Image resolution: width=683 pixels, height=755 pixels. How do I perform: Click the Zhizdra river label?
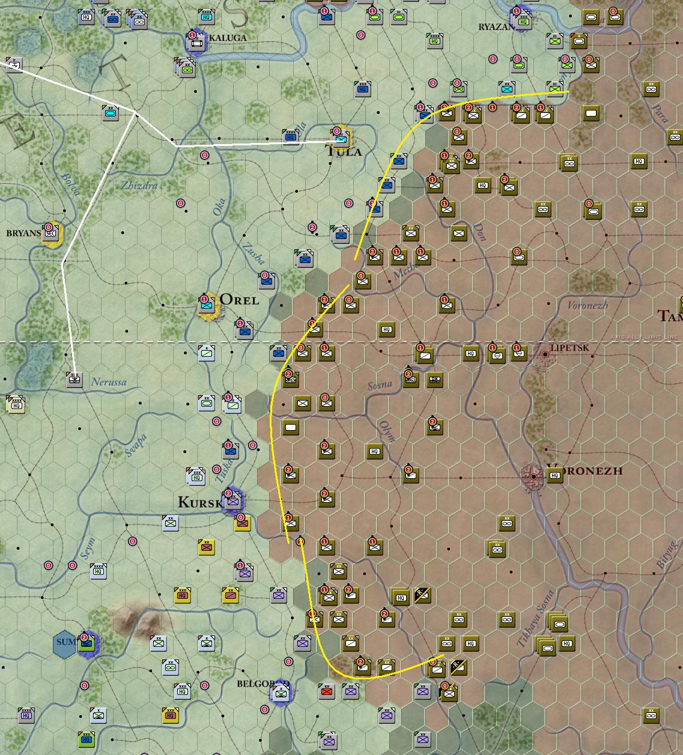(x=139, y=185)
